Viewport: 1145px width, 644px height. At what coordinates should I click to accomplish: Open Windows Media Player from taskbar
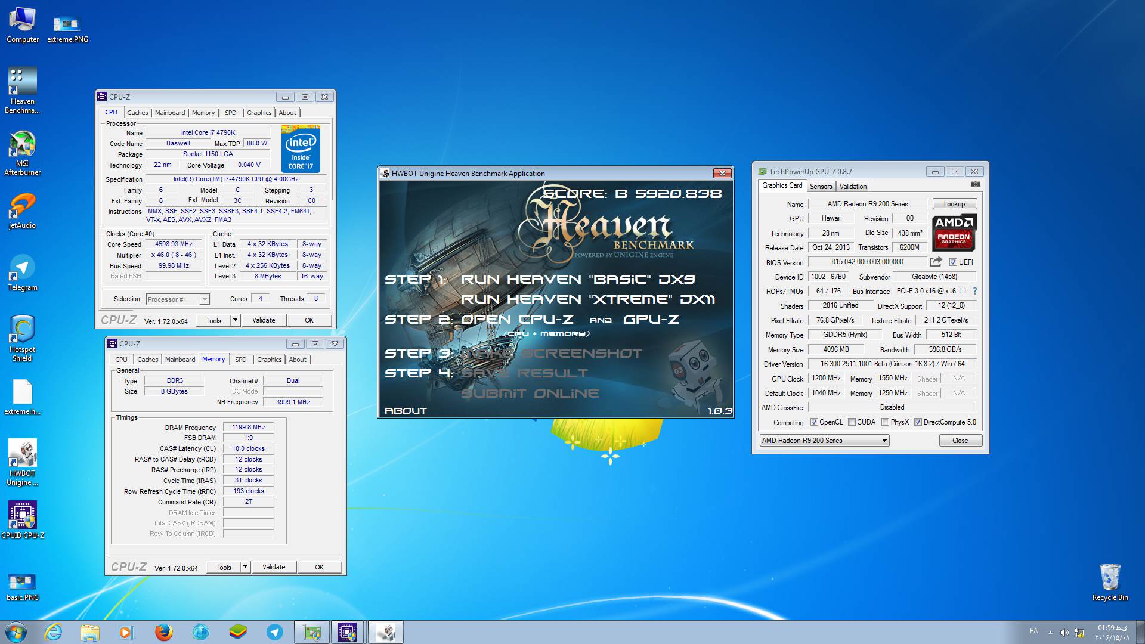[126, 632]
